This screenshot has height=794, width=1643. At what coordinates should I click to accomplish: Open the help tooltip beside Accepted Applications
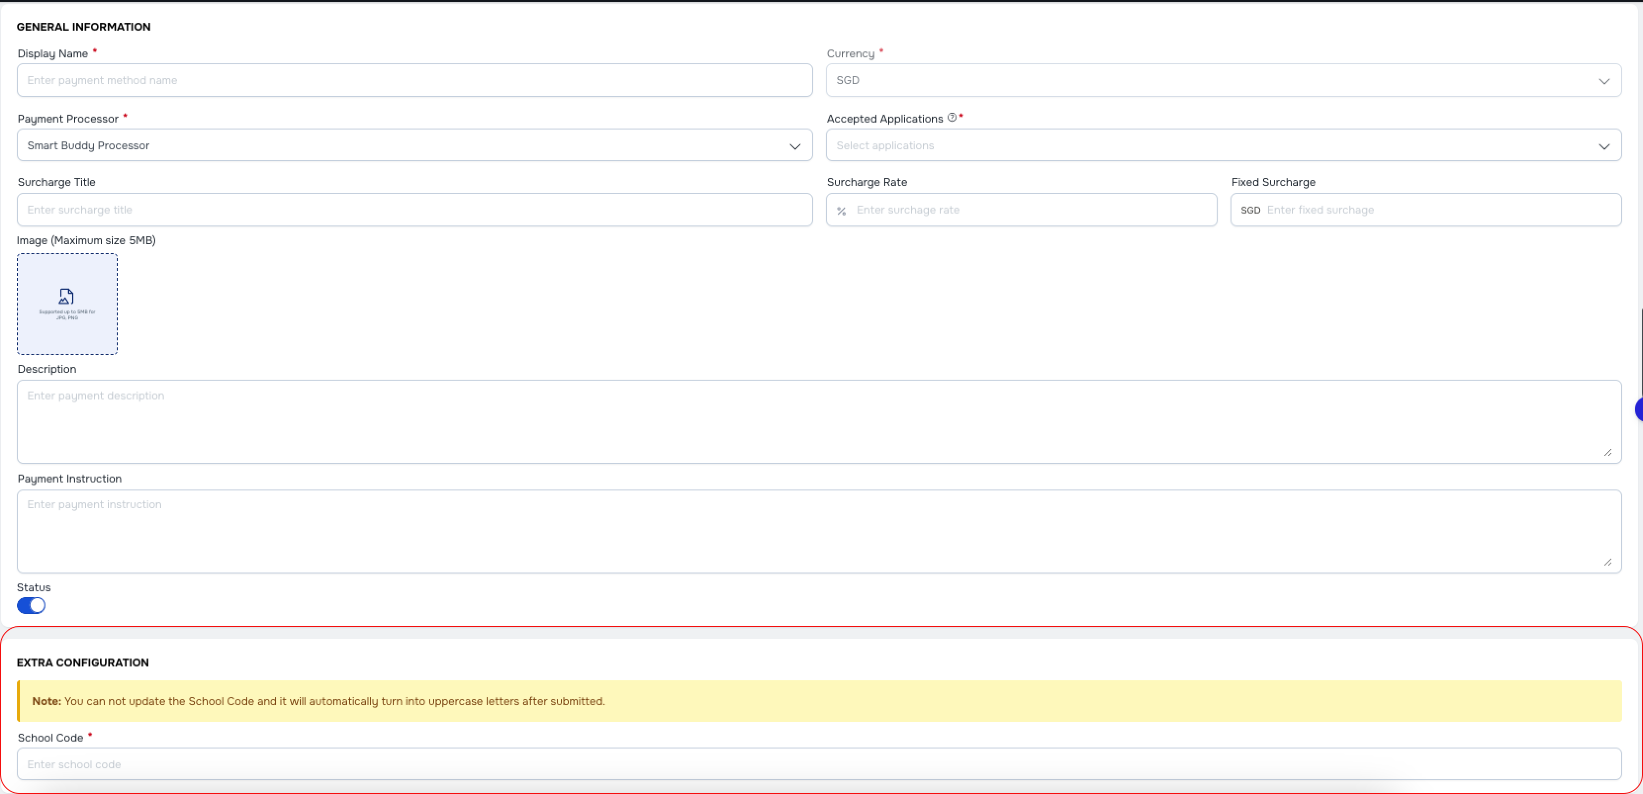click(951, 117)
